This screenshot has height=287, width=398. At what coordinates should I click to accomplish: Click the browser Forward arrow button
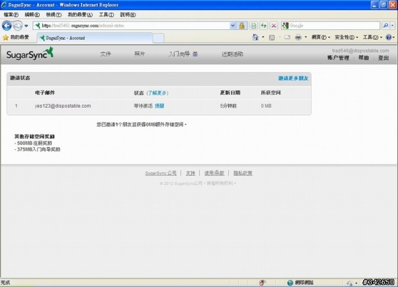tap(17, 26)
